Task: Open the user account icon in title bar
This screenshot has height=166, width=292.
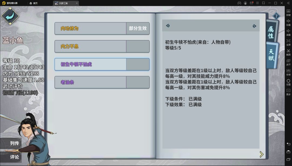Action: (245, 3)
